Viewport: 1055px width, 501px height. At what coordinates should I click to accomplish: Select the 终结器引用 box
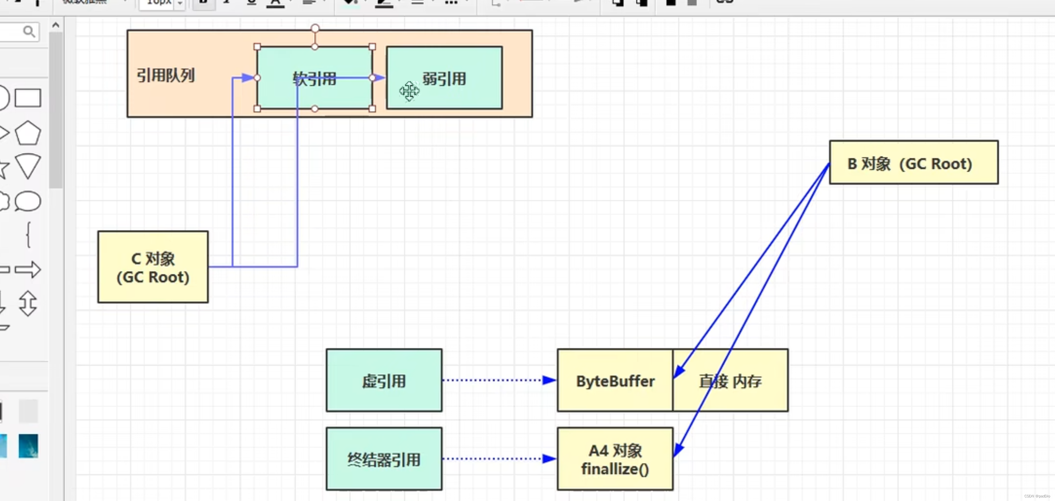[384, 459]
